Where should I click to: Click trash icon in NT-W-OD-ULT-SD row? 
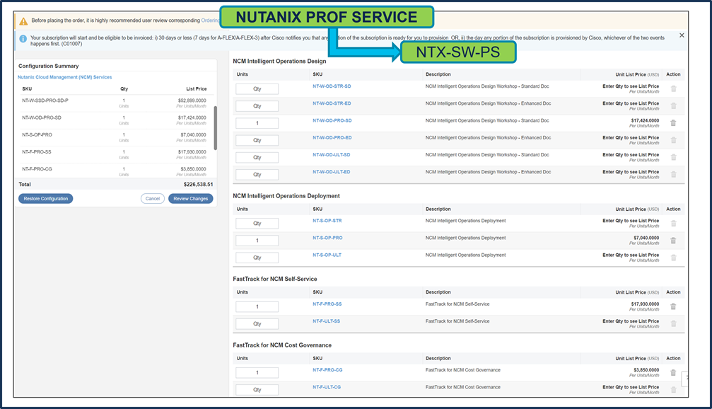673,157
